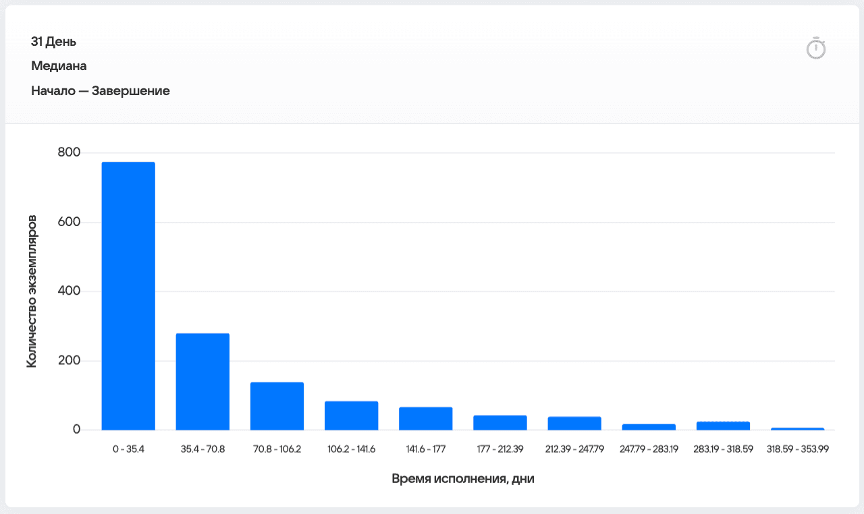Select the 177 - 212.39 histogram bar
864x514 pixels.
pyautogui.click(x=500, y=423)
